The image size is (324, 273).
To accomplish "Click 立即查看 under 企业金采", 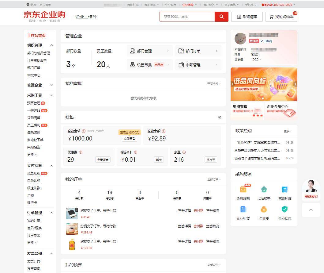I will click(x=130, y=138).
